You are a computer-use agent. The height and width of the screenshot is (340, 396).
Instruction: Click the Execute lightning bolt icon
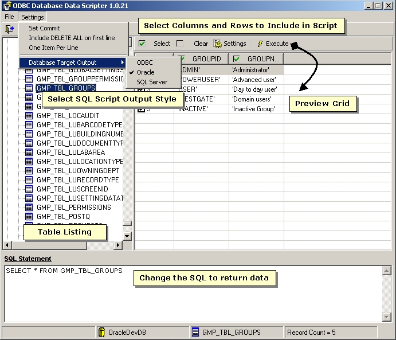pyautogui.click(x=260, y=44)
